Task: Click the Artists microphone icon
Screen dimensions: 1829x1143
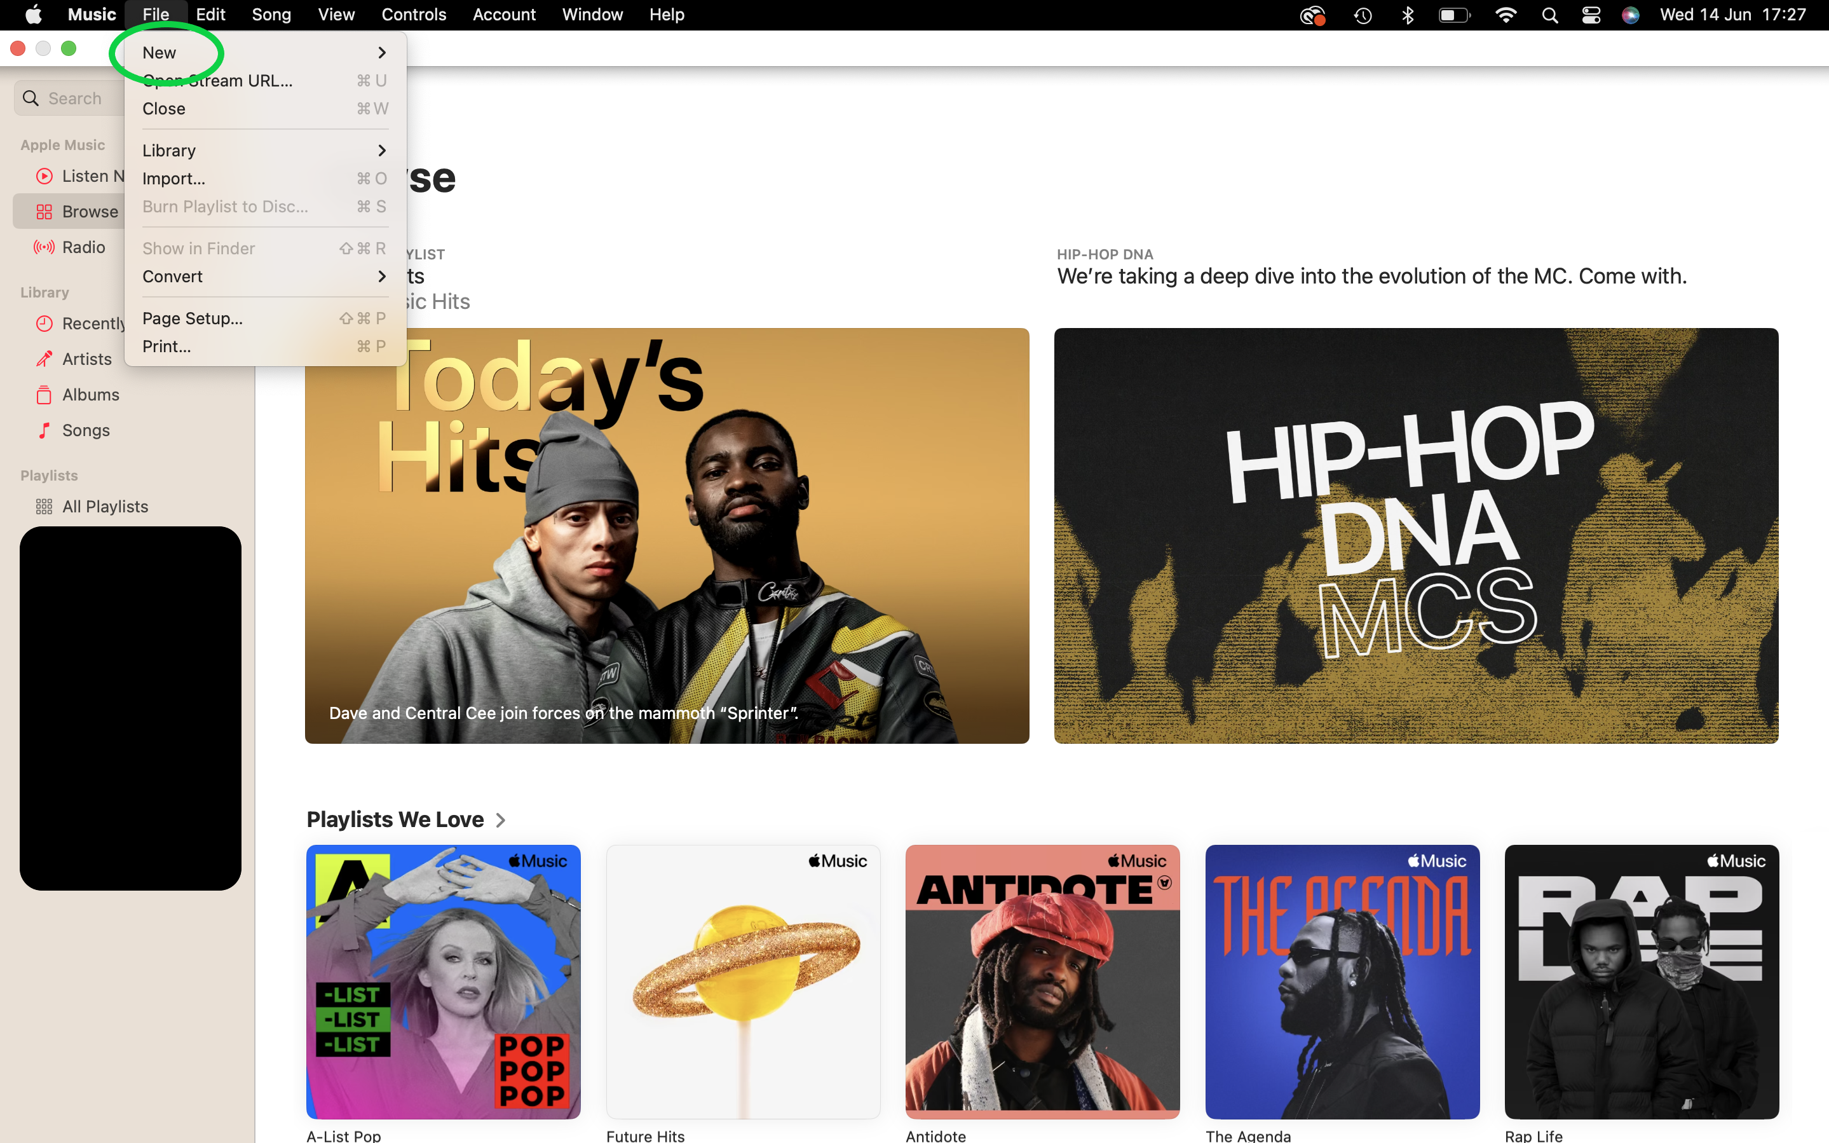Action: 44,359
